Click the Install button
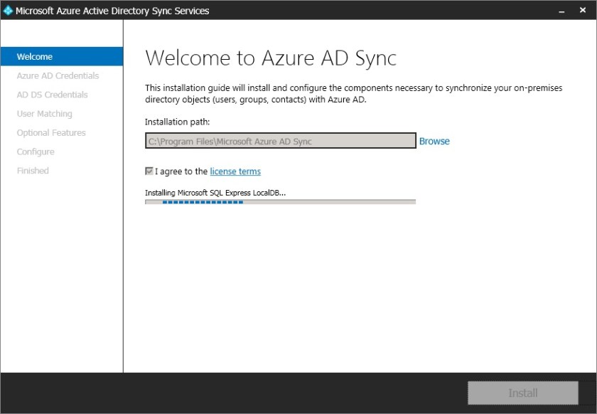 tap(522, 393)
